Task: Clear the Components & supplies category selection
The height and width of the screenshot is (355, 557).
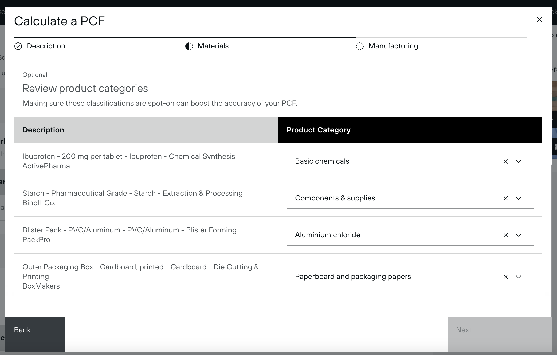Action: 505,198
